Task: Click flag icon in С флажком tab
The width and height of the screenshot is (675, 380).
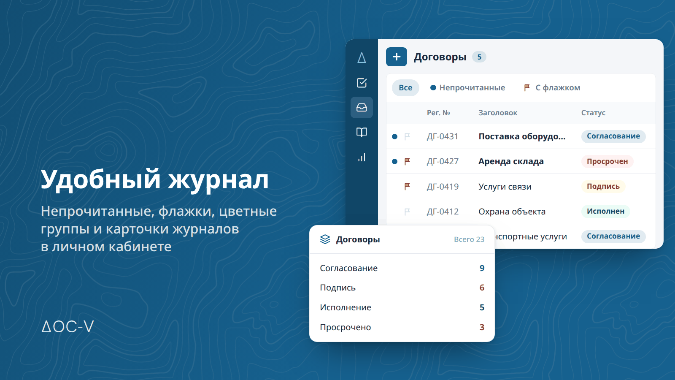Action: tap(527, 88)
